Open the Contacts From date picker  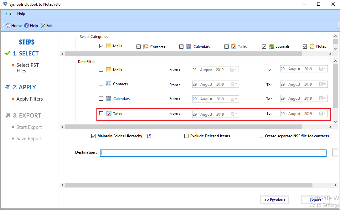(234, 84)
